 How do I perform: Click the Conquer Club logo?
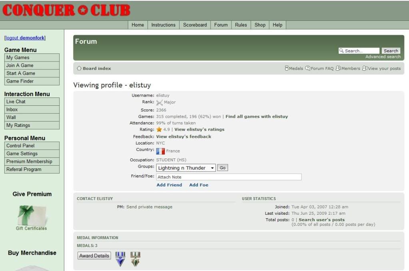(66, 11)
